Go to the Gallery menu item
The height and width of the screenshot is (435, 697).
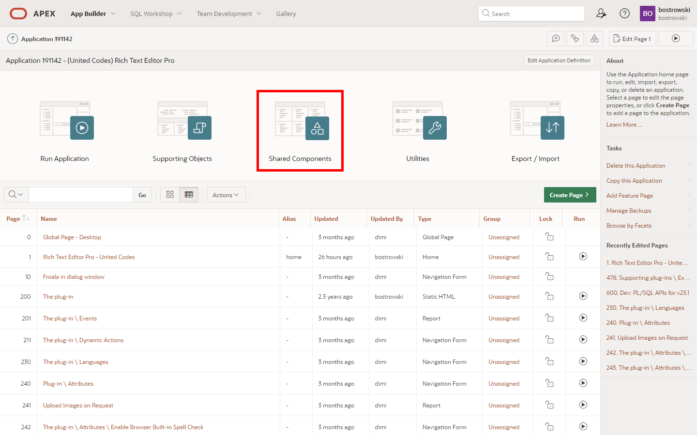[x=286, y=14]
